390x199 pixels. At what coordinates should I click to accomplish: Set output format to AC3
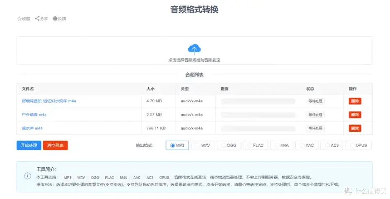coord(332,145)
